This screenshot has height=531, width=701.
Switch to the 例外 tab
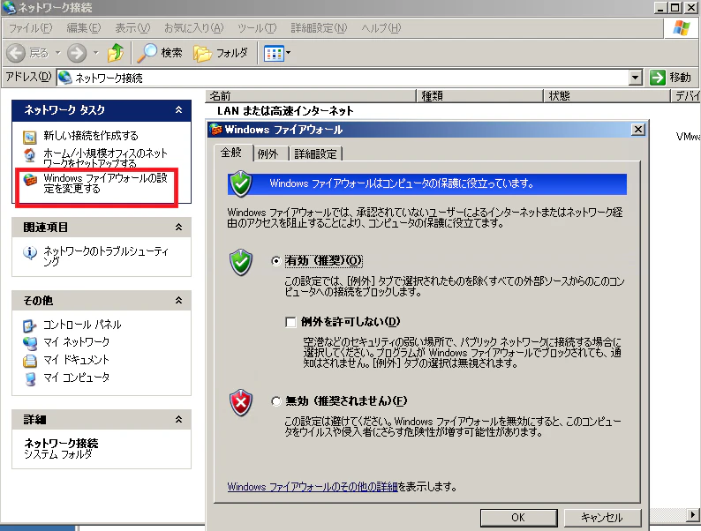[x=268, y=154]
